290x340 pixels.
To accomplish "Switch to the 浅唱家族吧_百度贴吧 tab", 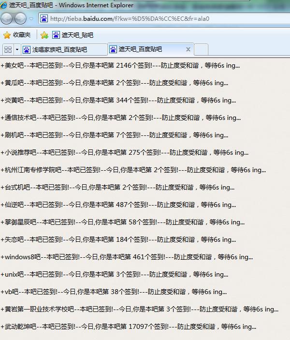I will (64, 50).
